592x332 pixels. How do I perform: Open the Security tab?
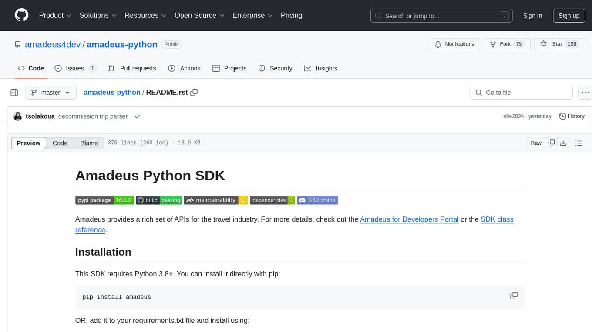click(275, 68)
